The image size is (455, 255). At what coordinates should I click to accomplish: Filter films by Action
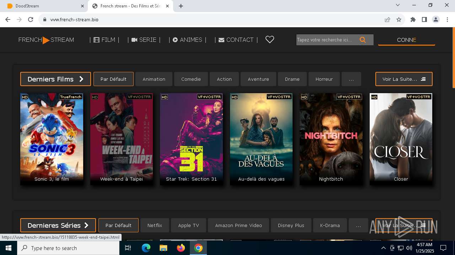pyautogui.click(x=224, y=79)
